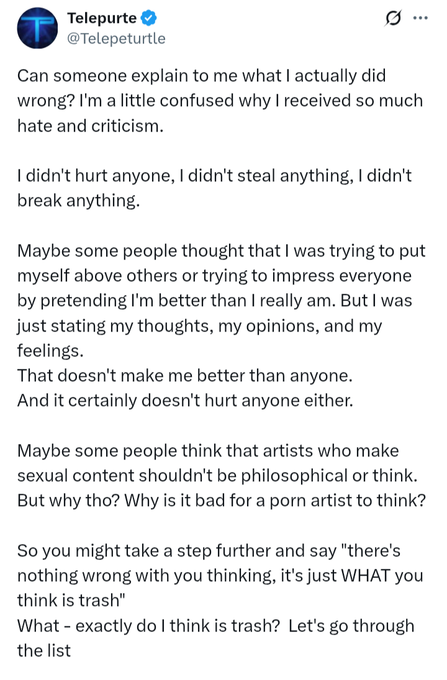
Task: Click the "hate and criticism." line
Action: pos(90,126)
